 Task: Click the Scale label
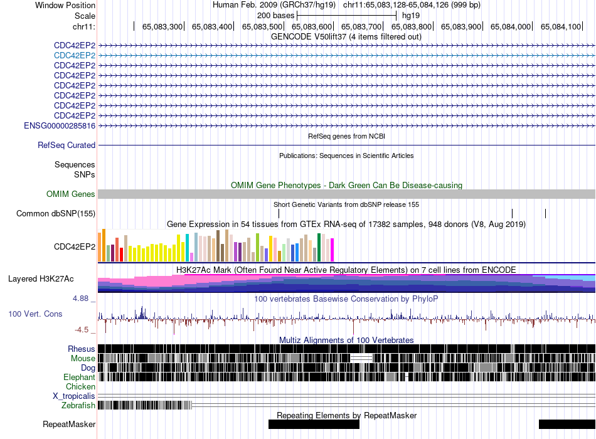click(85, 16)
